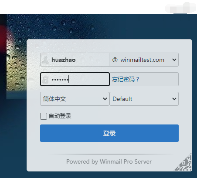Click the blue 登录 button
Viewport: 197px width, 178px height.
point(109,133)
